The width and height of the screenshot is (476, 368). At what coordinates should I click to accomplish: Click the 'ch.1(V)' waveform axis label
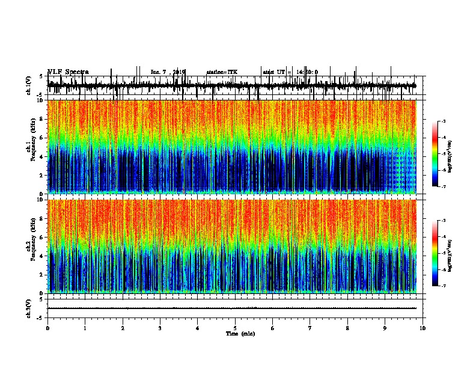[29, 85]
